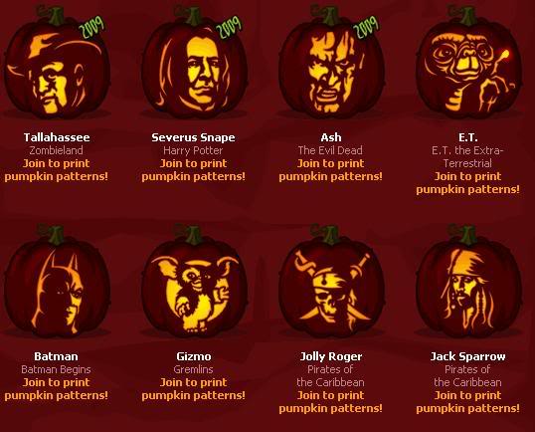Click the Tallahassee title text
The image size is (535, 432).
(x=57, y=137)
